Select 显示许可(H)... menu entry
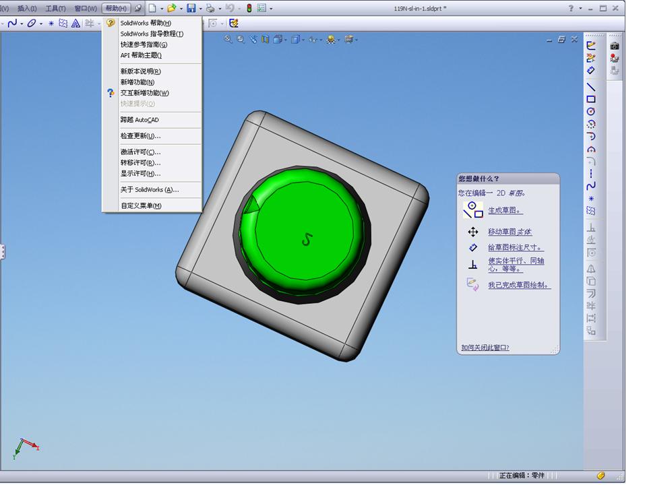The width and height of the screenshot is (647, 485). 152,173
